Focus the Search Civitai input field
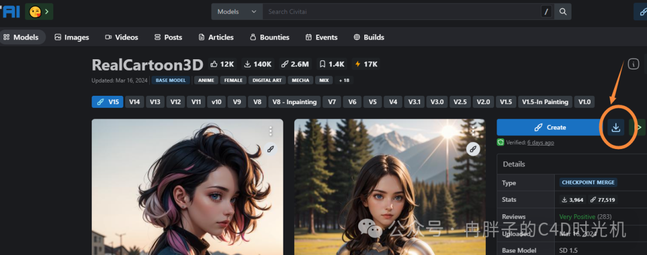The width and height of the screenshot is (647, 255). tap(401, 11)
